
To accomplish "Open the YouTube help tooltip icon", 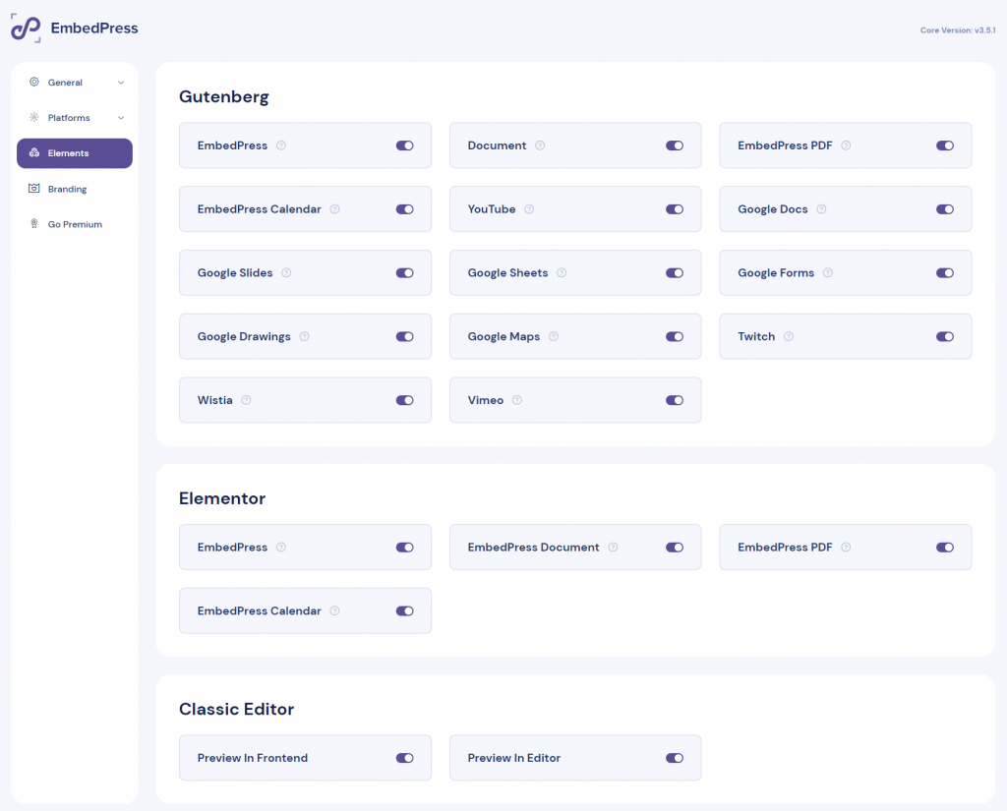I will pos(530,208).
